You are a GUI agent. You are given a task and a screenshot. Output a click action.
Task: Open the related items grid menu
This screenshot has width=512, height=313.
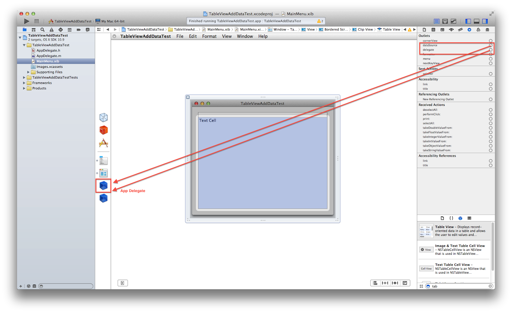click(x=99, y=29)
